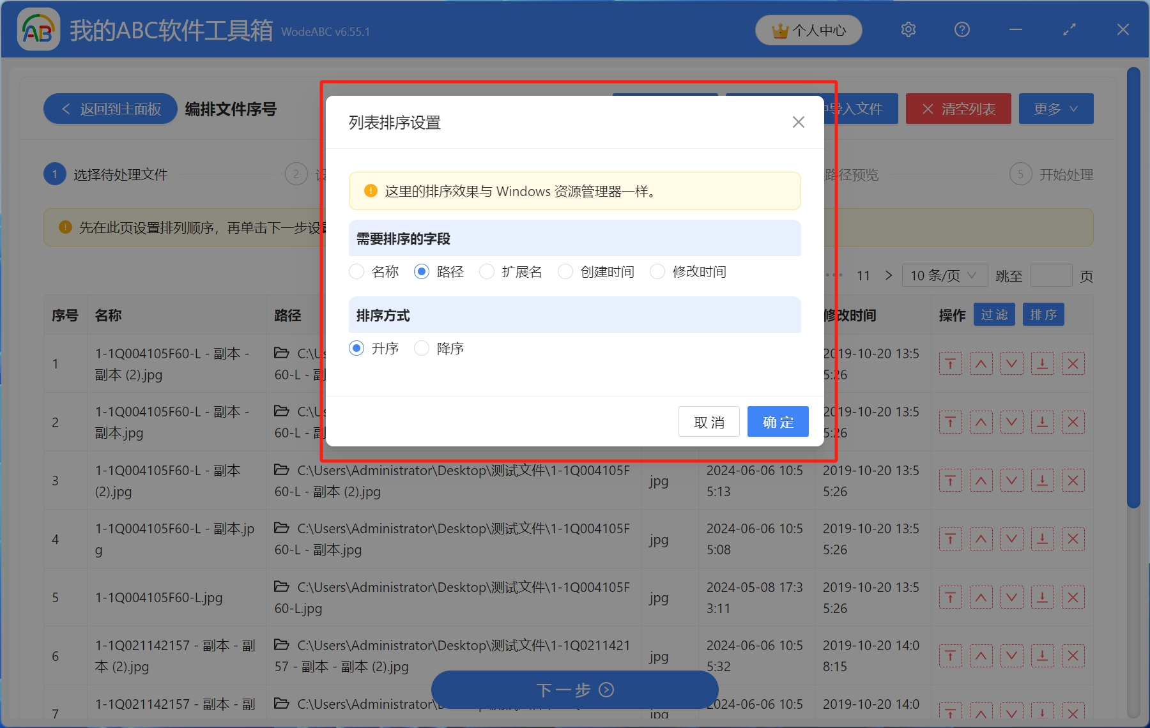Open the help question-mark icon
Viewport: 1150px width, 728px height.
click(961, 29)
